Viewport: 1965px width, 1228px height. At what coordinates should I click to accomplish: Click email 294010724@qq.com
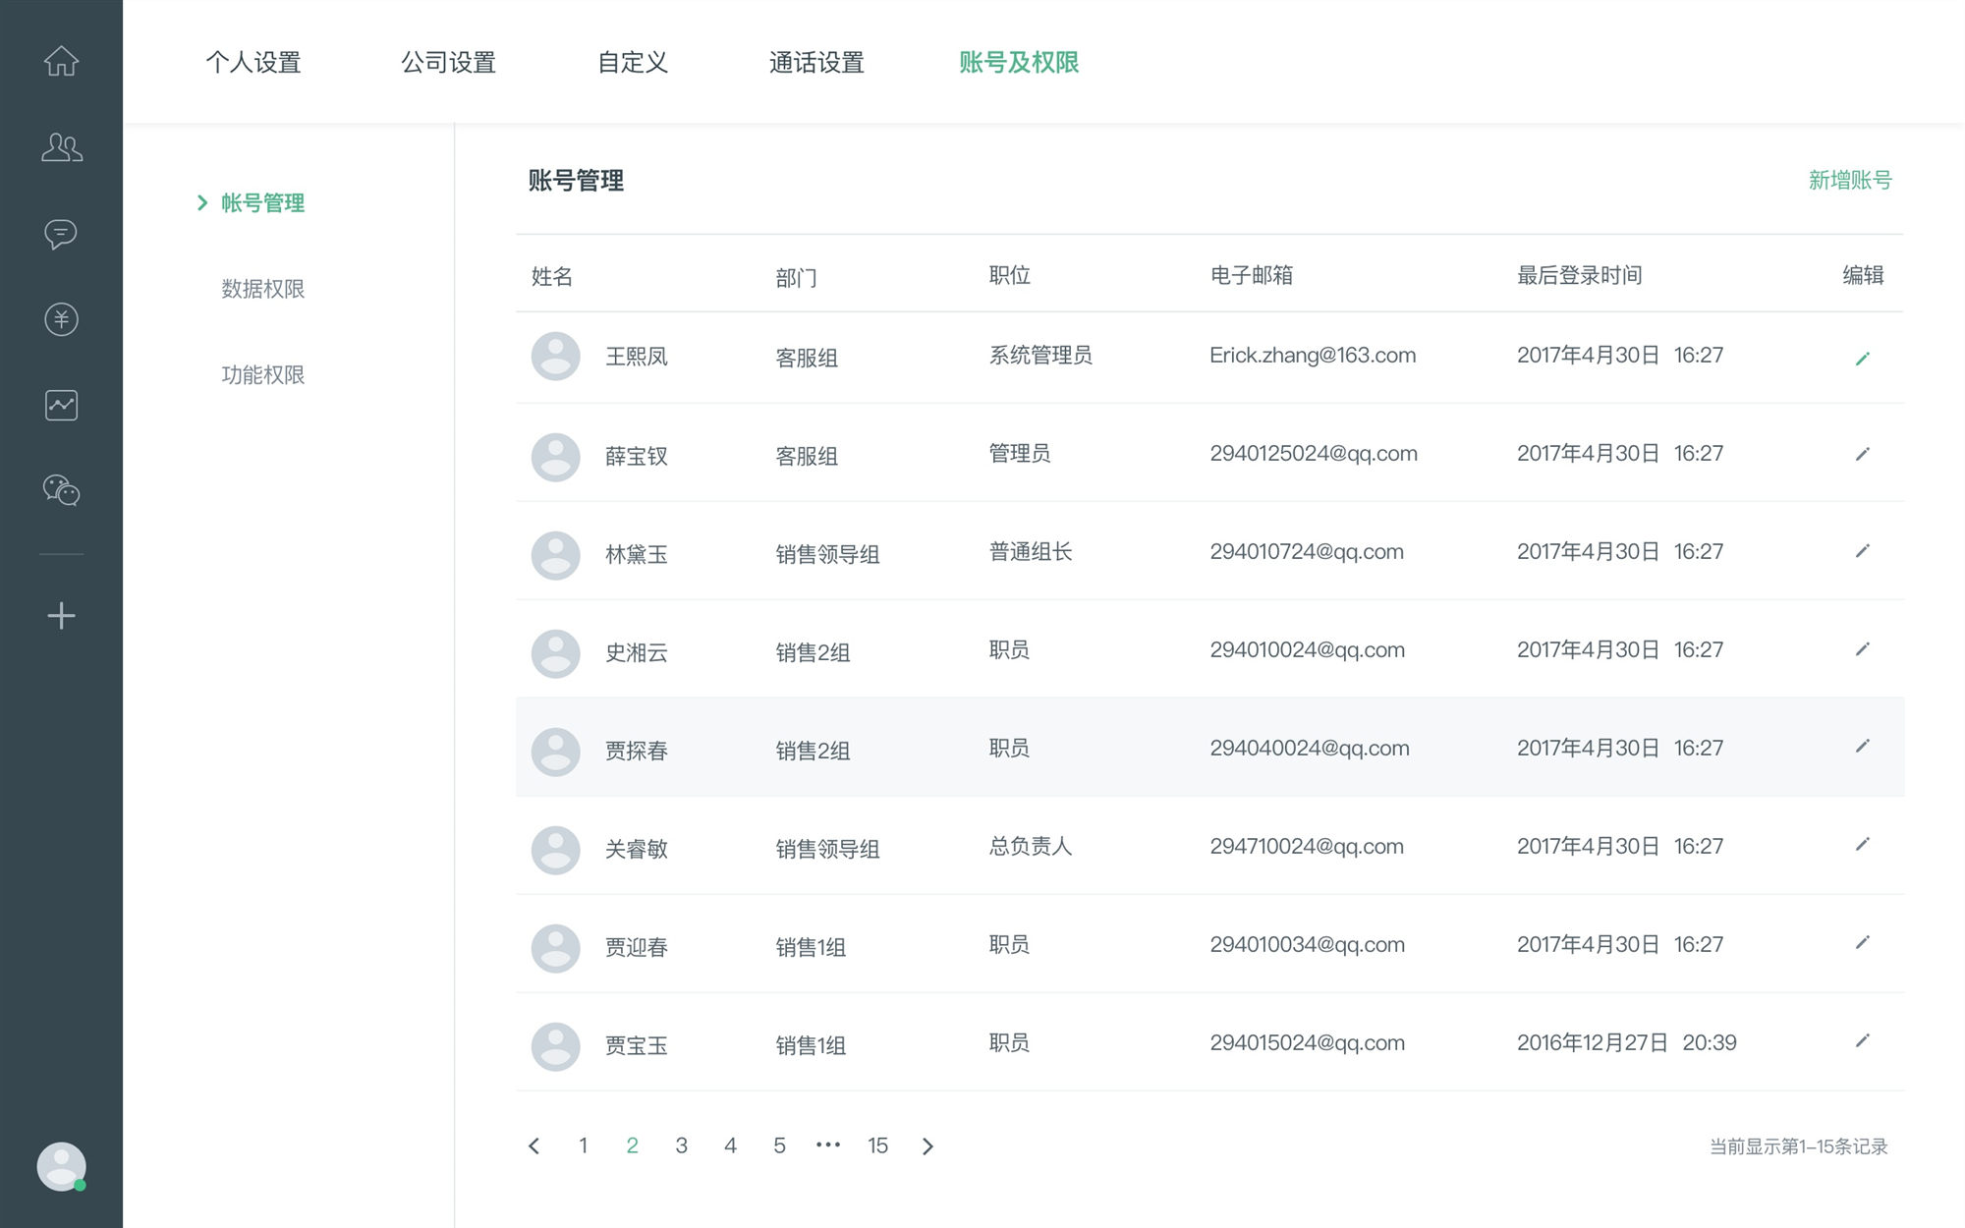1307,552
